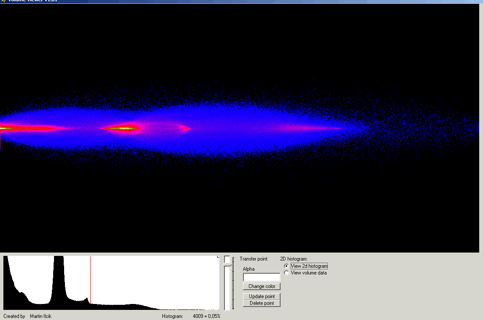Click the Volume Viewer title bar icon
The width and height of the screenshot is (483, 320).
tap(3, 1)
